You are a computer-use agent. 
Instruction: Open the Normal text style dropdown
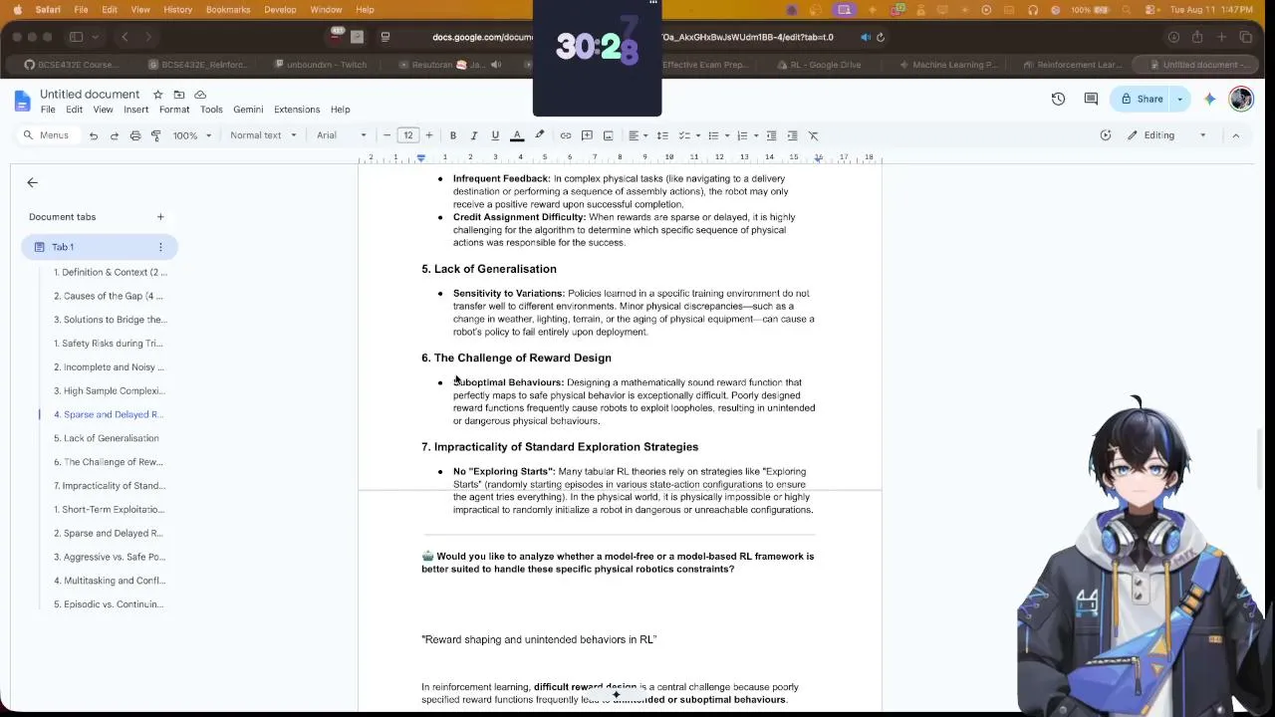263,135
